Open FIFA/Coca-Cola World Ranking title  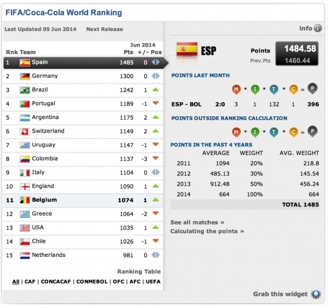tap(63, 13)
